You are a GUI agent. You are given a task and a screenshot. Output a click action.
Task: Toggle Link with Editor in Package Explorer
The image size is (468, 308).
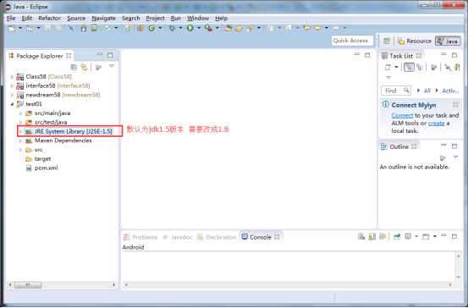point(84,67)
